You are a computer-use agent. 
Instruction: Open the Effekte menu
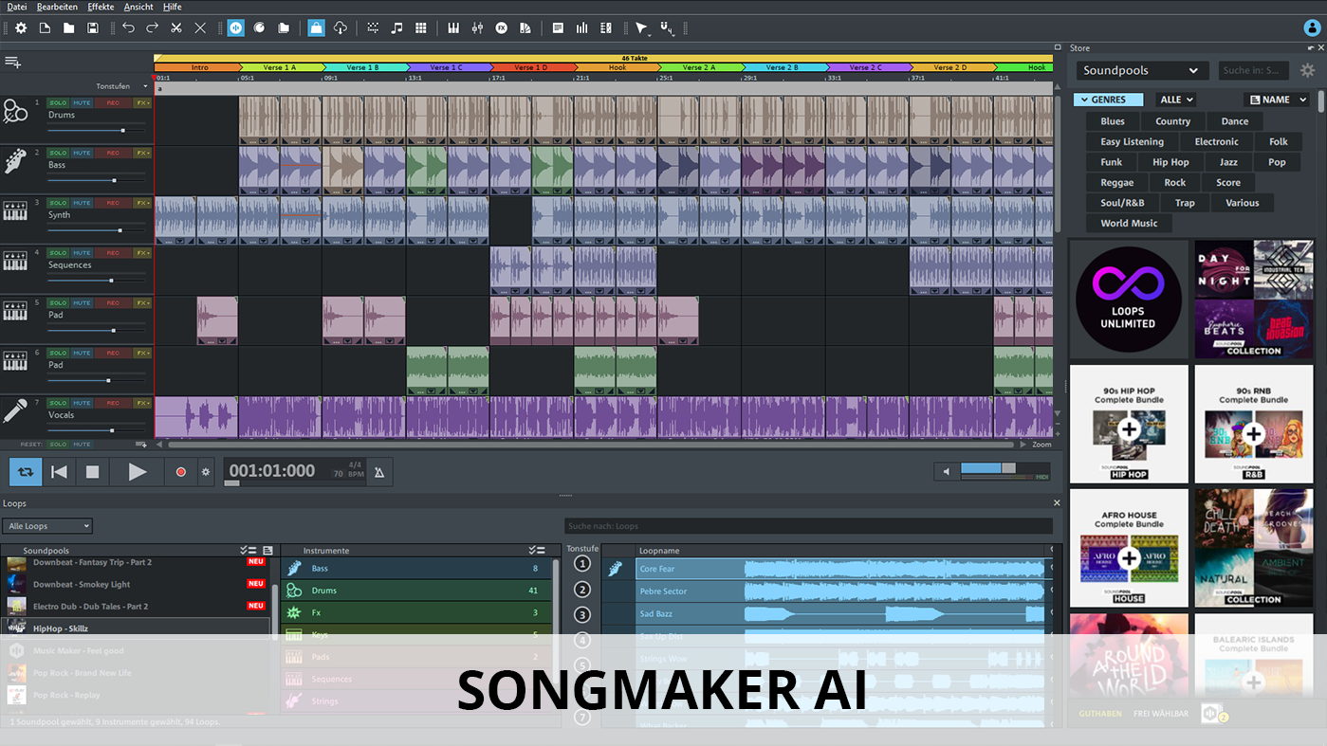tap(101, 7)
